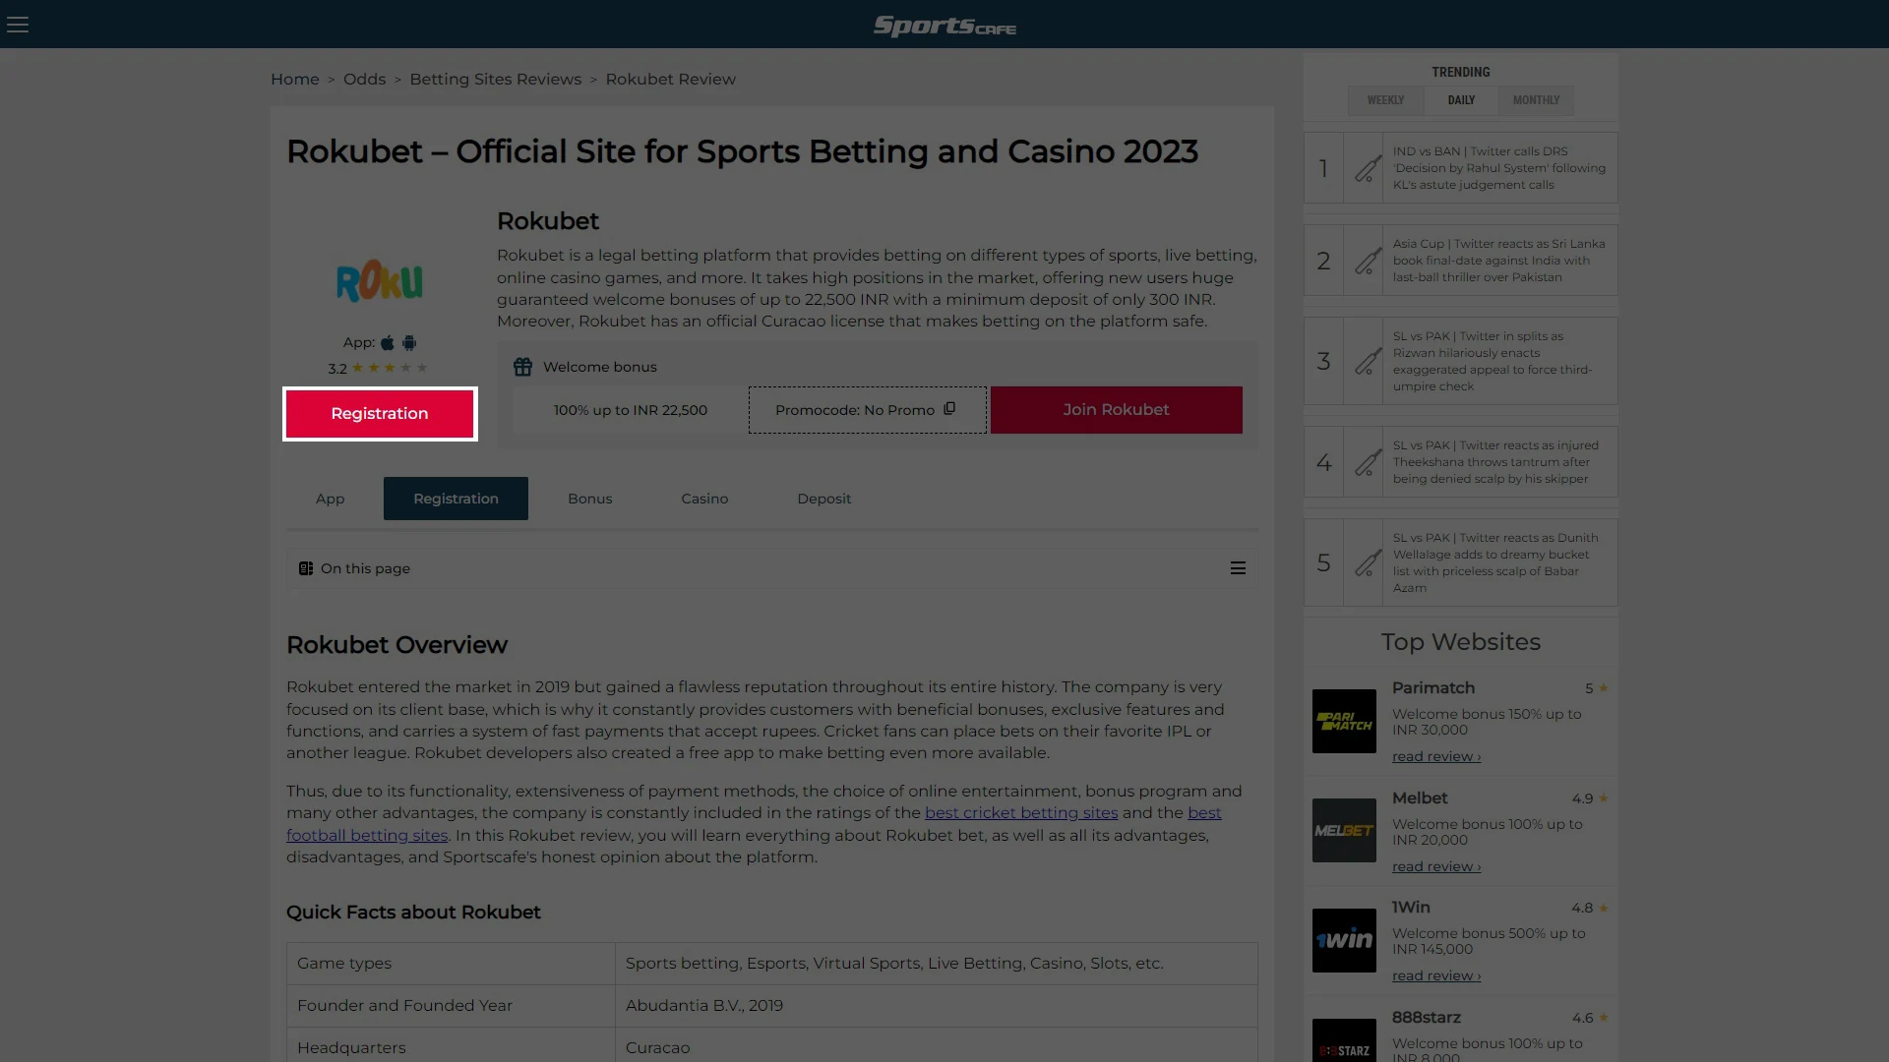
Task: Click the Melbet website title
Action: pos(1420,798)
